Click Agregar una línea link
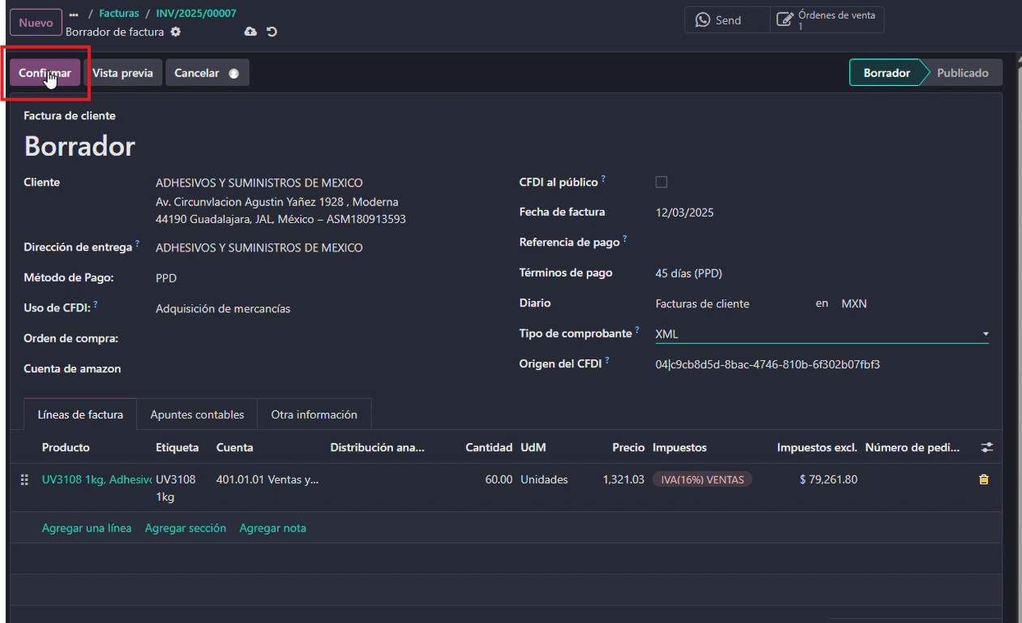 [87, 528]
